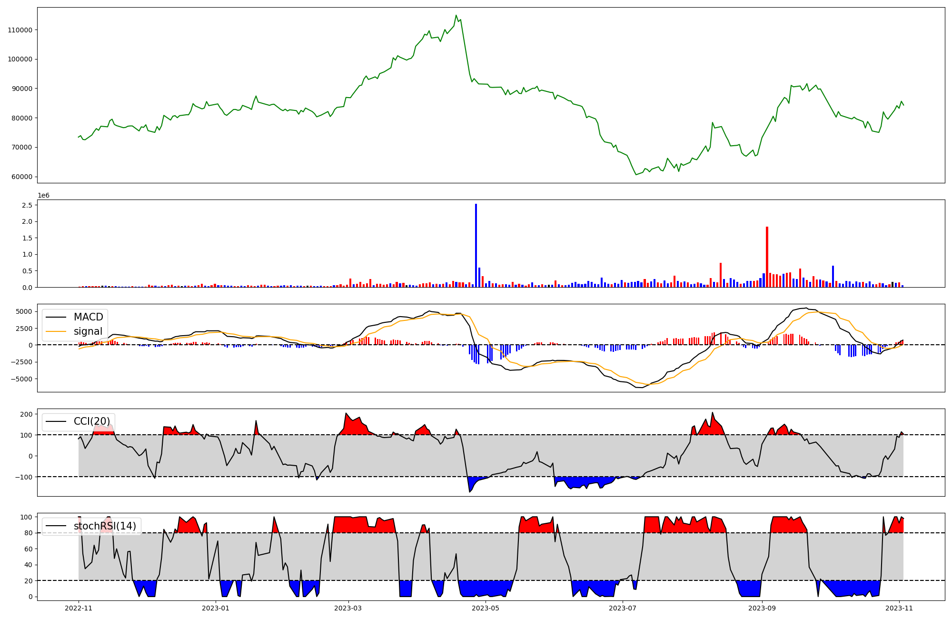
Task: Select the CCI(20) legend entry
Action: coord(91,421)
